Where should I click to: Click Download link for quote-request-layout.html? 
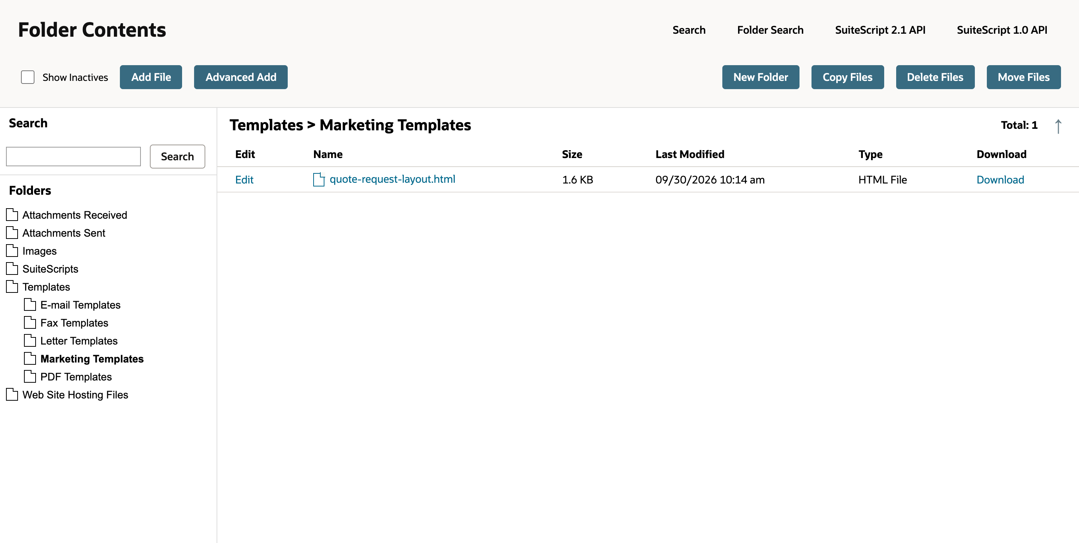(1000, 180)
